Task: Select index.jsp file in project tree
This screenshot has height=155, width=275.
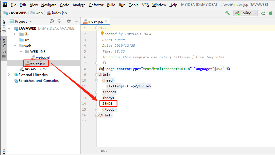Action: (35, 63)
